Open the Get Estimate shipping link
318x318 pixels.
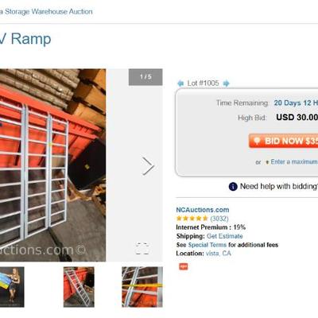(225, 236)
